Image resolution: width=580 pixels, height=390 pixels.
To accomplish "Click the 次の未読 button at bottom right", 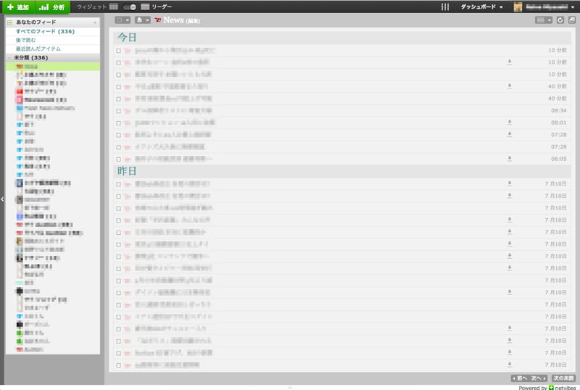I will point(563,378).
